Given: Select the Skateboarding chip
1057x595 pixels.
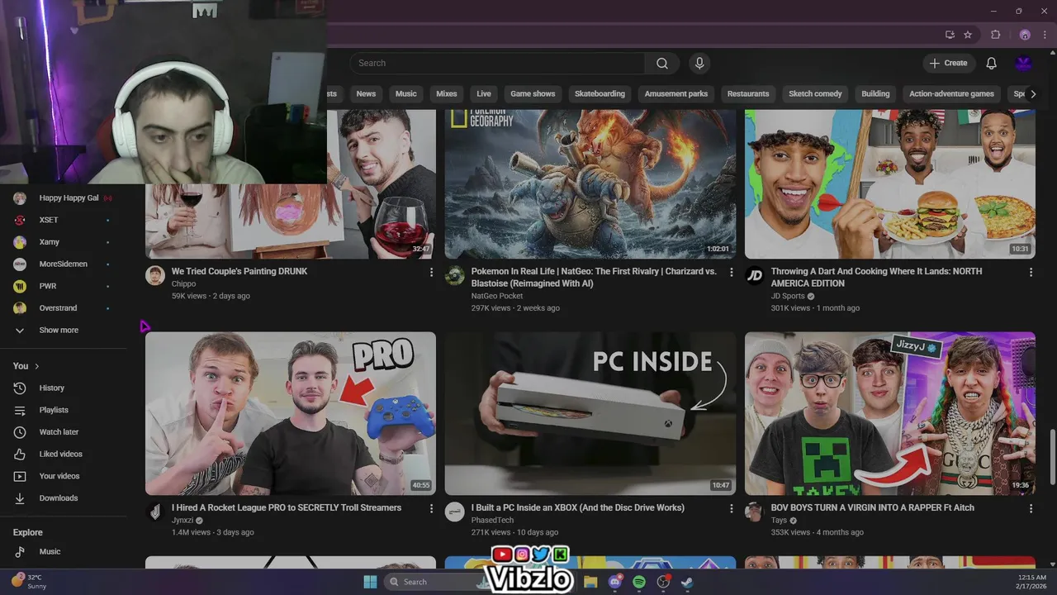Looking at the screenshot, I should click(x=600, y=93).
